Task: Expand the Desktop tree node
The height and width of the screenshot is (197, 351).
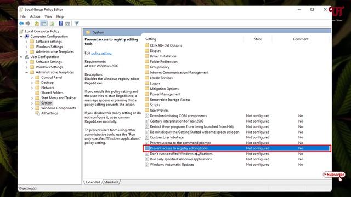Action: coord(32,83)
